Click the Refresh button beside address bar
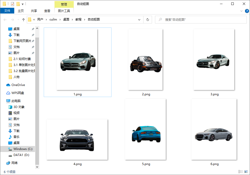This screenshot has width=250, height=175. (147, 19)
